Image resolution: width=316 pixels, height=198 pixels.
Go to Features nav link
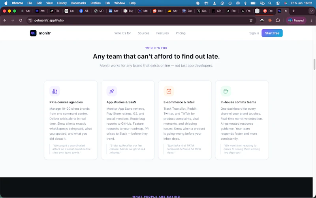(162, 33)
